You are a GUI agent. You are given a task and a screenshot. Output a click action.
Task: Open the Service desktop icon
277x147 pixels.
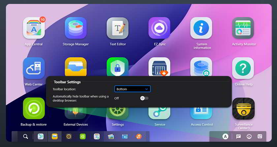[x=159, y=113]
